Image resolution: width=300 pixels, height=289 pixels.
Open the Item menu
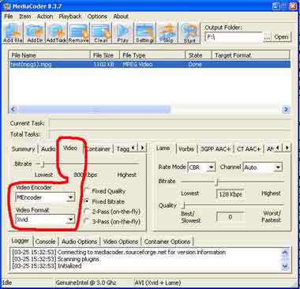25,17
